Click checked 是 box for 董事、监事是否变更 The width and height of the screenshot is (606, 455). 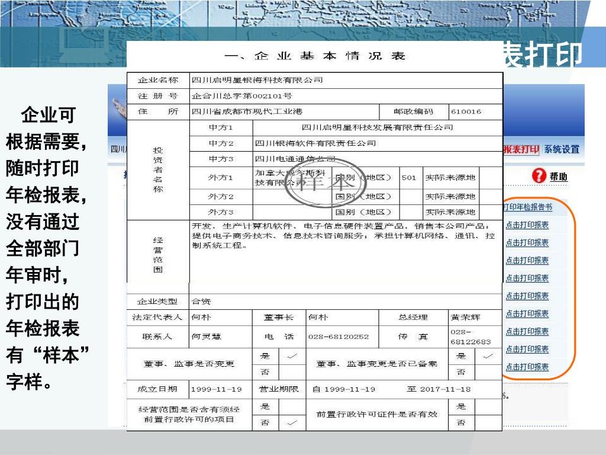click(292, 356)
